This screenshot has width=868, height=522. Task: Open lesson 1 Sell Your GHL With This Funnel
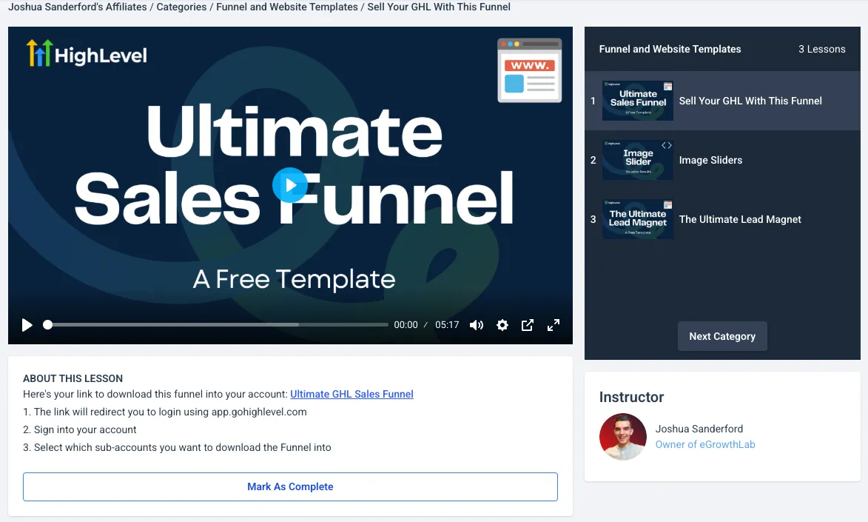[722, 101]
